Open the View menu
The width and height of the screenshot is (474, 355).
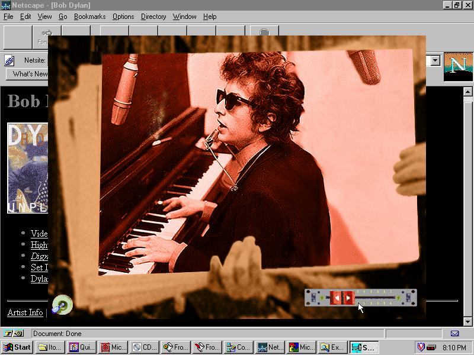pos(44,17)
